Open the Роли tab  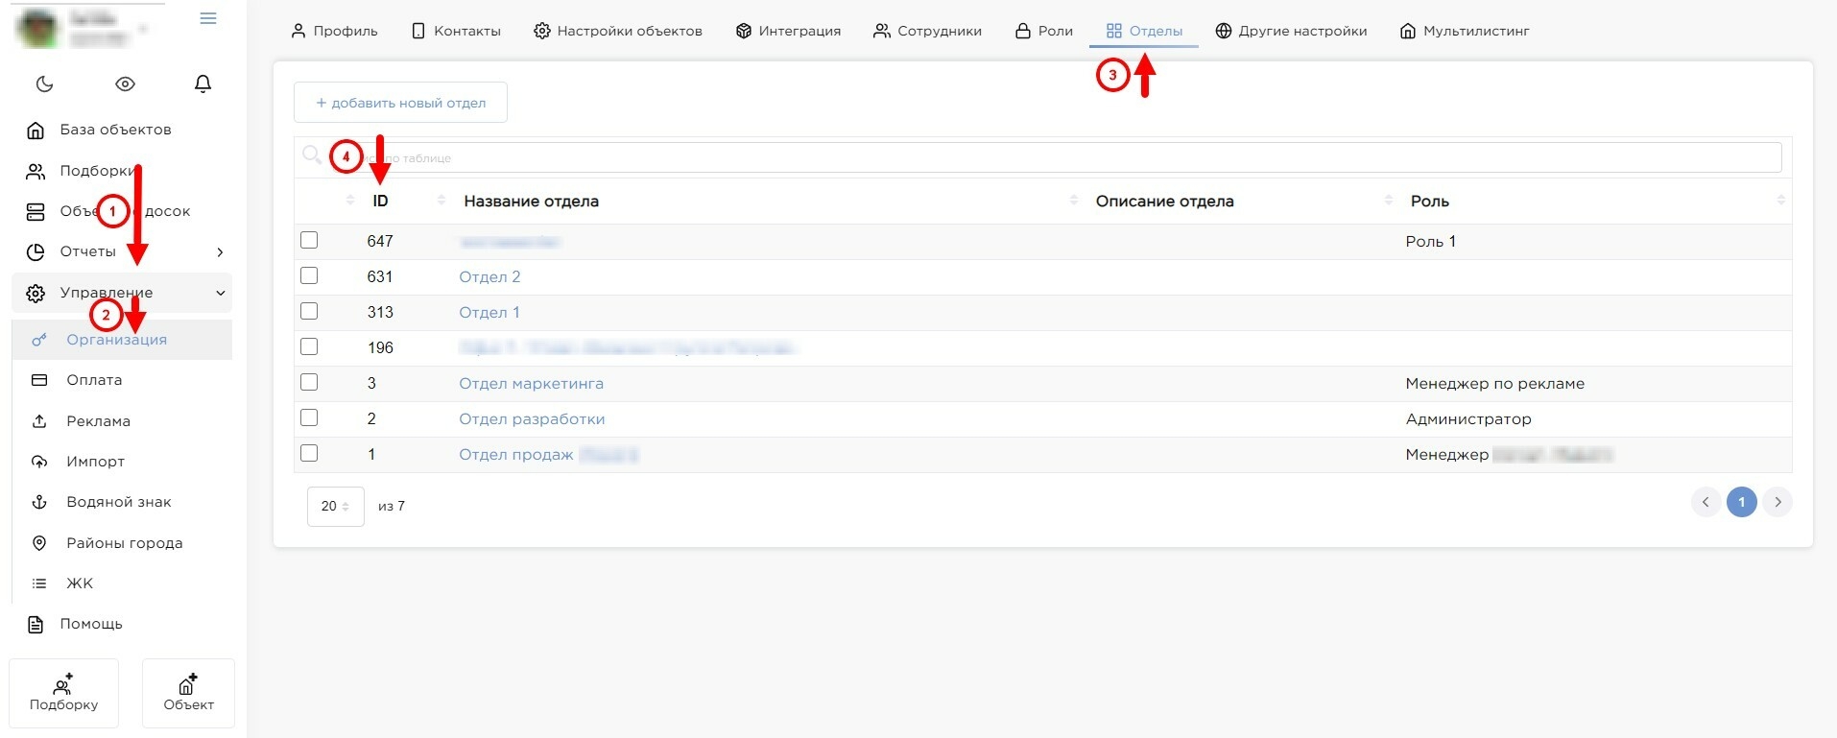[x=1044, y=31]
